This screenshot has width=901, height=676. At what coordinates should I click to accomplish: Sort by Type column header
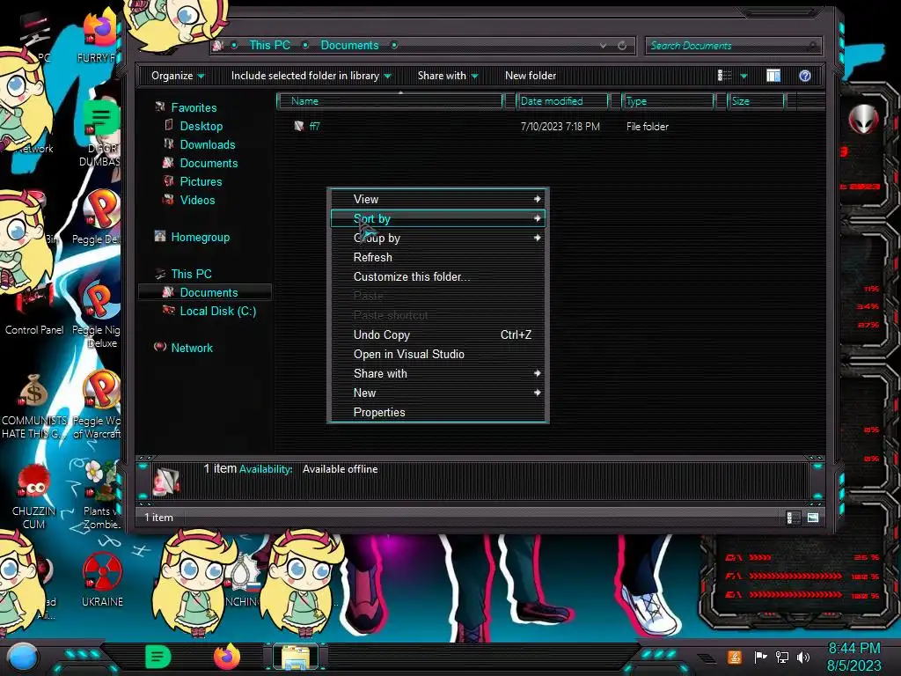pyautogui.click(x=668, y=101)
